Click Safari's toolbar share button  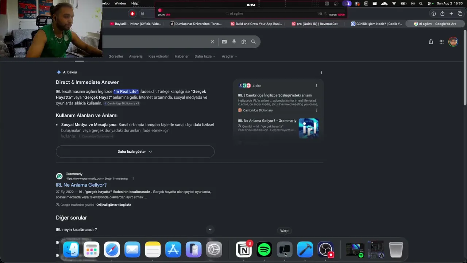(442, 14)
